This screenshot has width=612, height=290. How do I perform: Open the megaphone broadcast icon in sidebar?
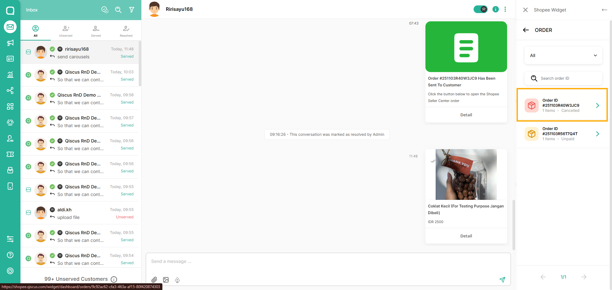coord(10,43)
